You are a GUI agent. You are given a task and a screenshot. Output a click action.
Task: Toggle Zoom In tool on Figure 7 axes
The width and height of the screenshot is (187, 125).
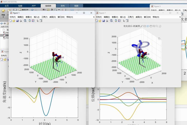pyautogui.click(x=154, y=26)
